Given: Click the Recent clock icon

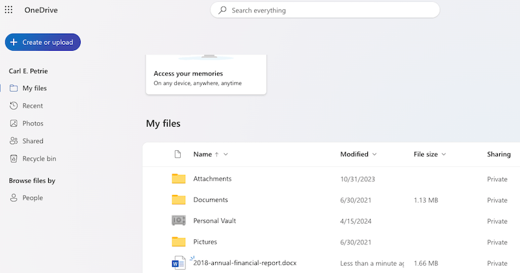Looking at the screenshot, I should (14, 106).
